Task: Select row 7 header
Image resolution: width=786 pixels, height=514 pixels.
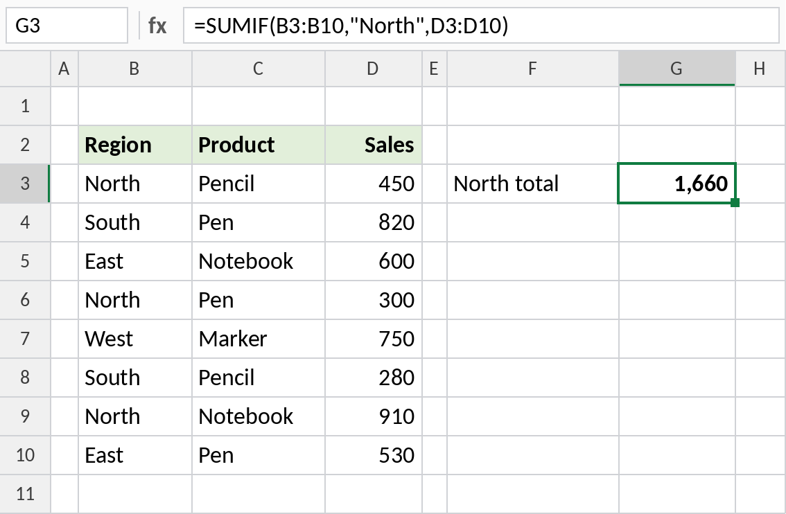Action: [x=25, y=339]
